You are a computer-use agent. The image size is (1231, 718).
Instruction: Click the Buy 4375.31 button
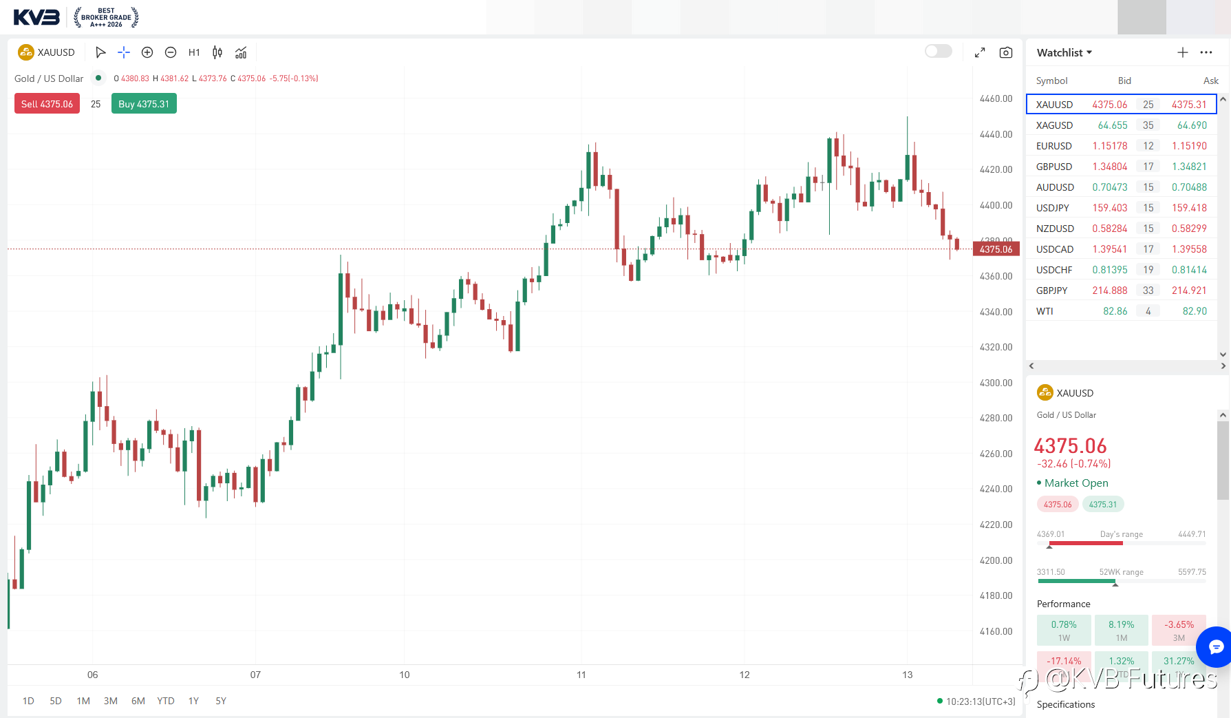144,104
